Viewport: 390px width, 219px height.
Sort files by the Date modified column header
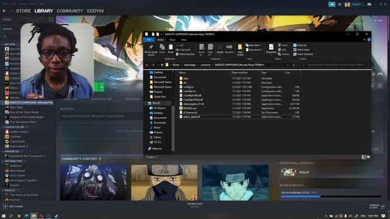239,72
